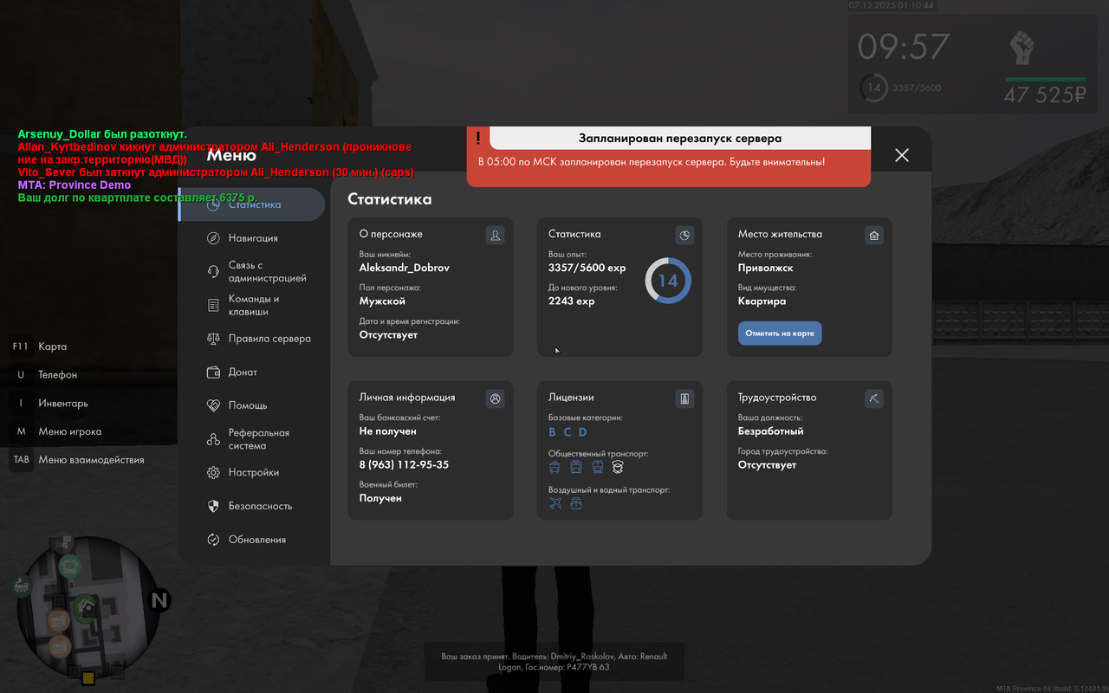Click the Команды и клавиши list icon

point(213,305)
